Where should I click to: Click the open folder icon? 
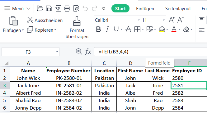tap(40, 9)
